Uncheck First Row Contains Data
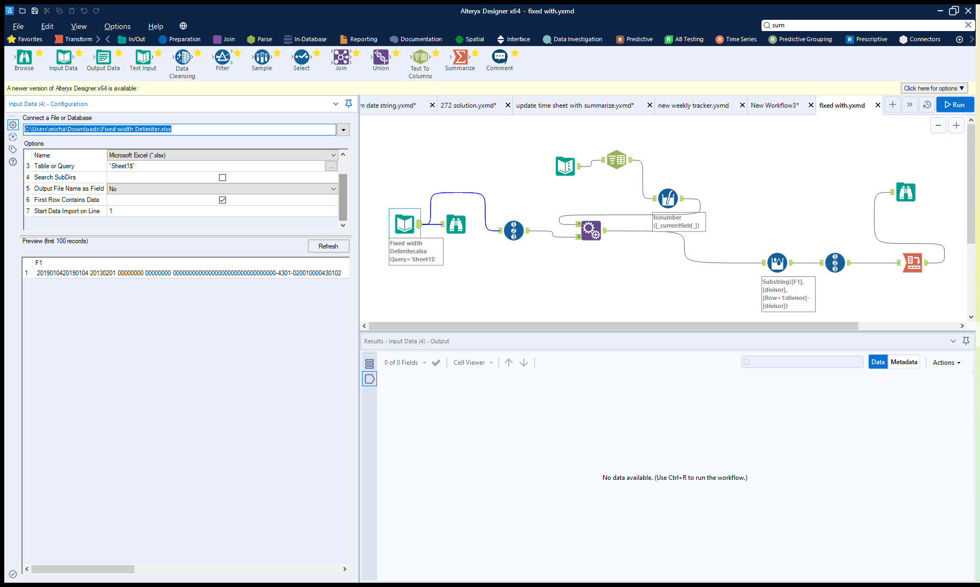 pyautogui.click(x=222, y=200)
